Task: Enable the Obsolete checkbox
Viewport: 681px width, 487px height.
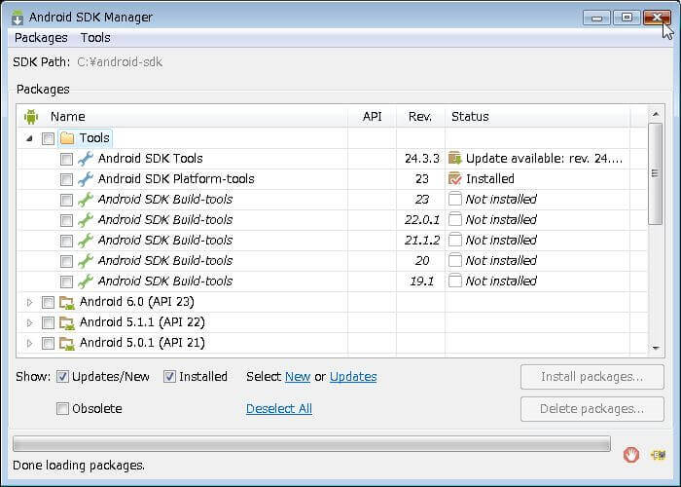Action: click(63, 409)
